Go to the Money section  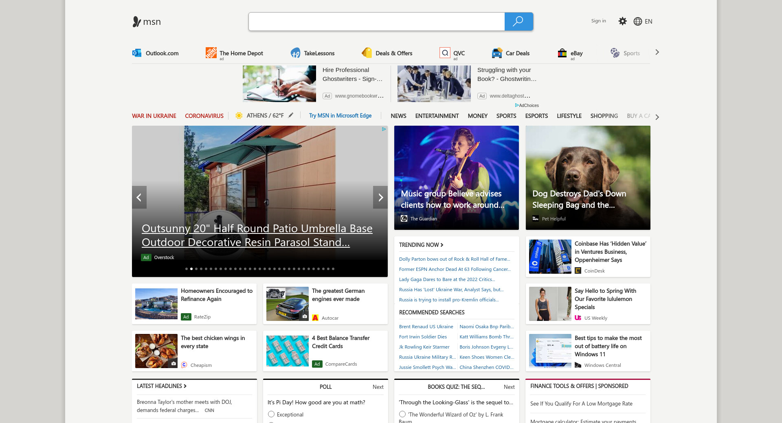tap(477, 116)
